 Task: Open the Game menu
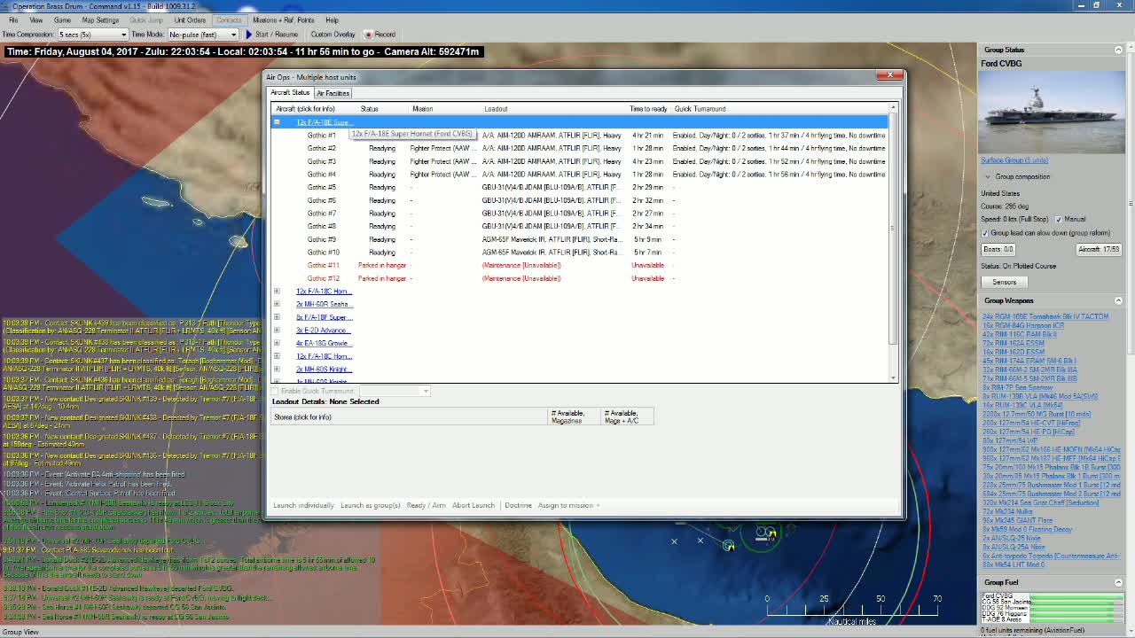pyautogui.click(x=62, y=19)
